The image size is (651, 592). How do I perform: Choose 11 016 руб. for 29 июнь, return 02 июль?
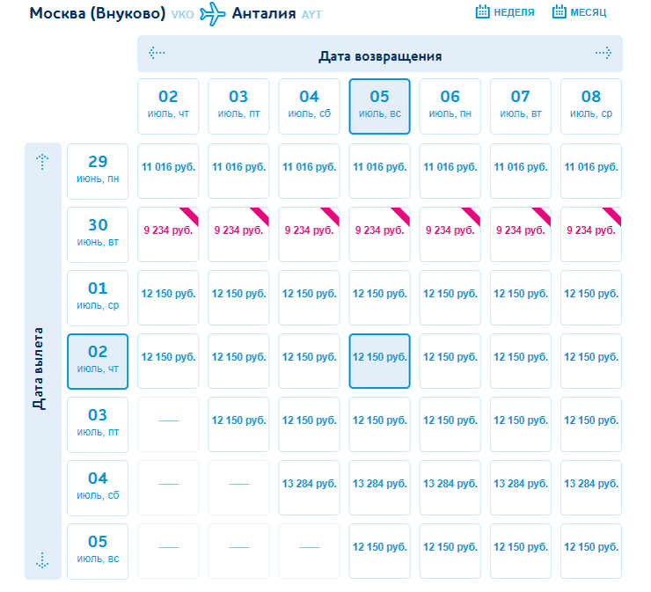pyautogui.click(x=168, y=171)
